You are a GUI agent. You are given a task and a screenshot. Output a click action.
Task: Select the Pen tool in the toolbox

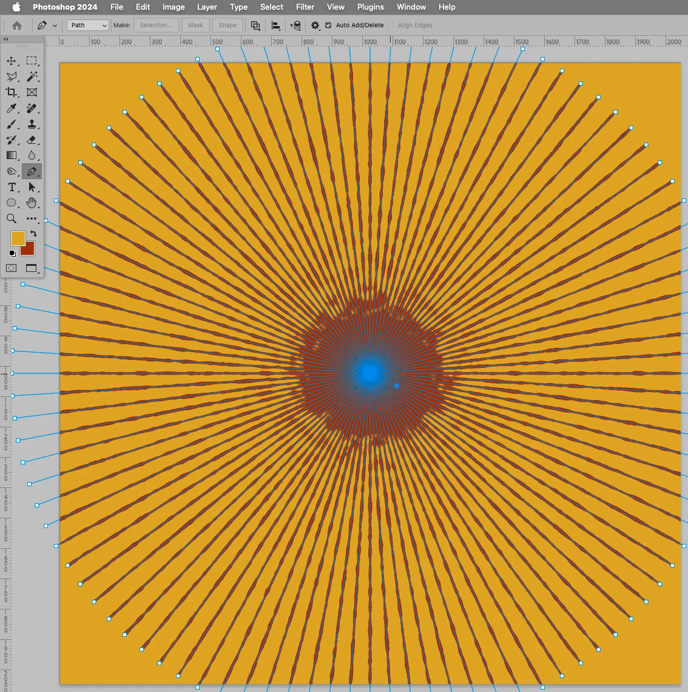32,171
